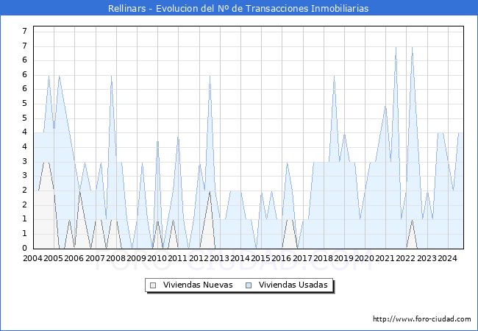Click the 2023 x-axis year label
478x331 pixels.
427,258
